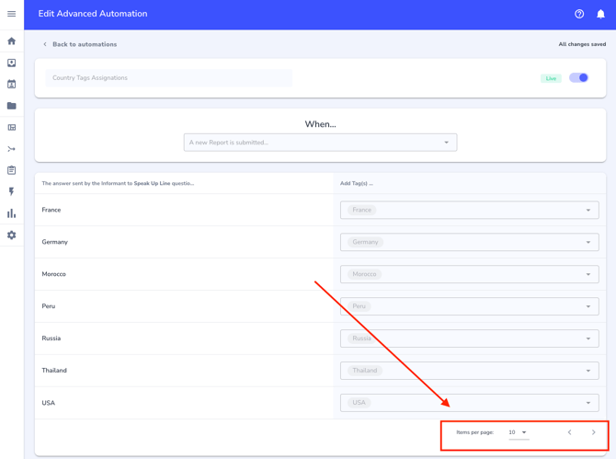Open the settings gear icon
Viewport: 616px width, 459px height.
pyautogui.click(x=11, y=235)
